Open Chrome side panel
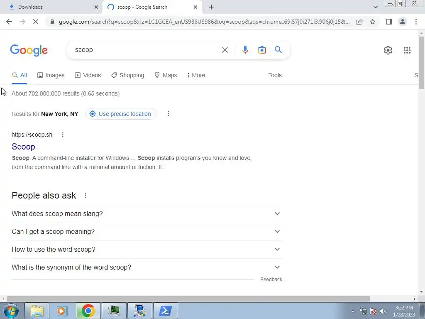This screenshot has width=425, height=319. (x=389, y=22)
